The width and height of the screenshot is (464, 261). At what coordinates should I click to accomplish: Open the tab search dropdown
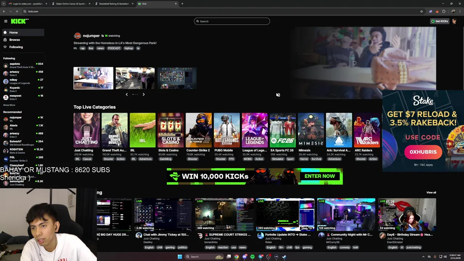click(x=4, y=4)
